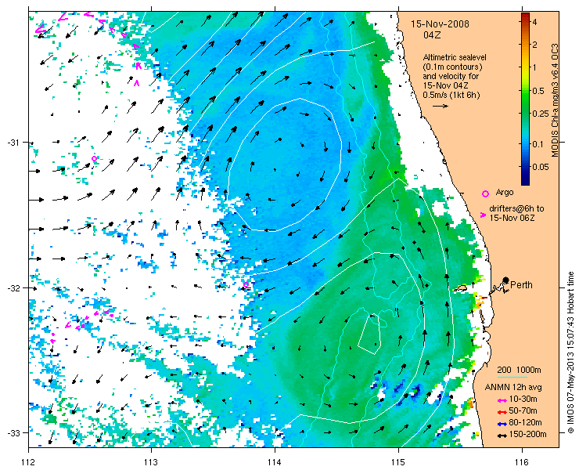Click the 'ANMN 12h avg' legend heading

513,387
